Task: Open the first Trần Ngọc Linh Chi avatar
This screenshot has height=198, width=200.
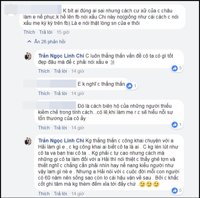Action: [28, 56]
